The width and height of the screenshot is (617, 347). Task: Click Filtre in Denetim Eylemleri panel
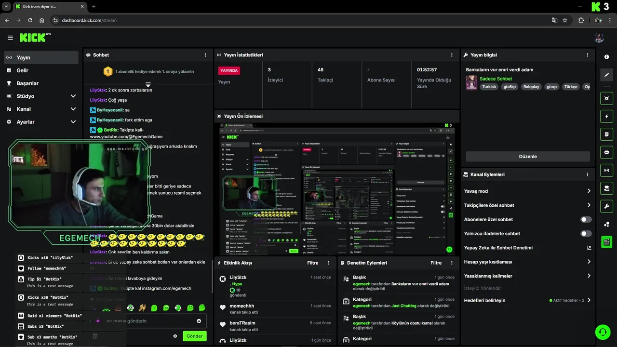point(436,263)
